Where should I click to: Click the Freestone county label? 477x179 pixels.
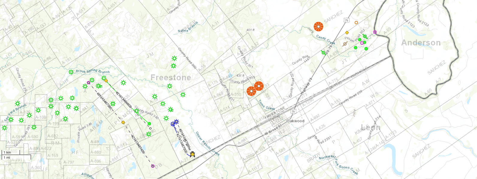[x=171, y=78]
